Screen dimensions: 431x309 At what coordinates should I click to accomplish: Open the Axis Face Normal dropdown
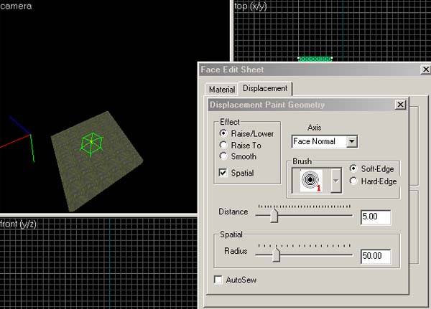point(352,142)
